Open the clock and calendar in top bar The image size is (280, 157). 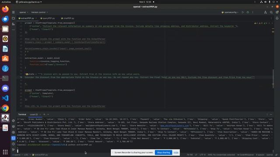tap(145, 2)
